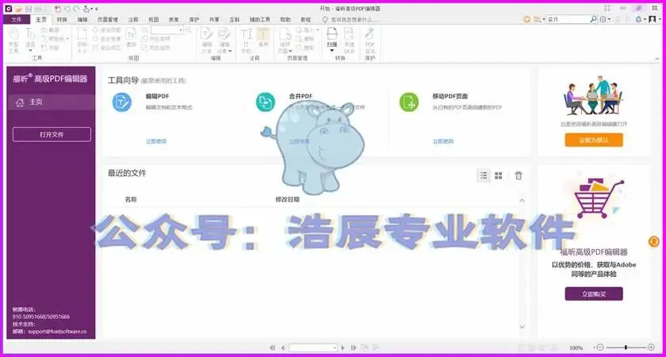Sort recent files by 修改日期 column
The image size is (666, 357).
pos(288,199)
